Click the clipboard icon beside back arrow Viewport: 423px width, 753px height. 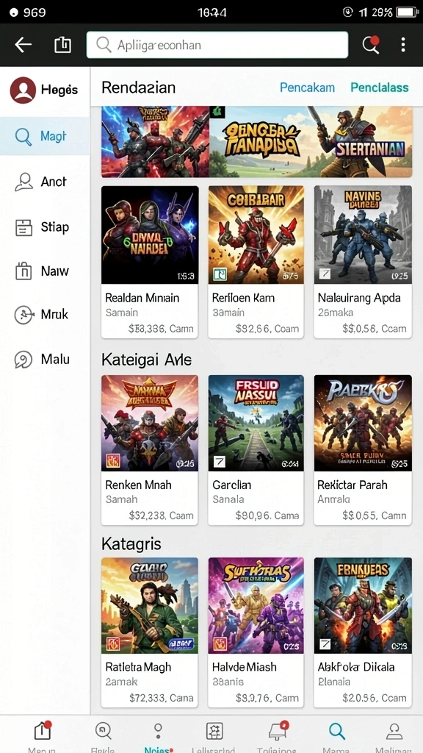point(63,45)
